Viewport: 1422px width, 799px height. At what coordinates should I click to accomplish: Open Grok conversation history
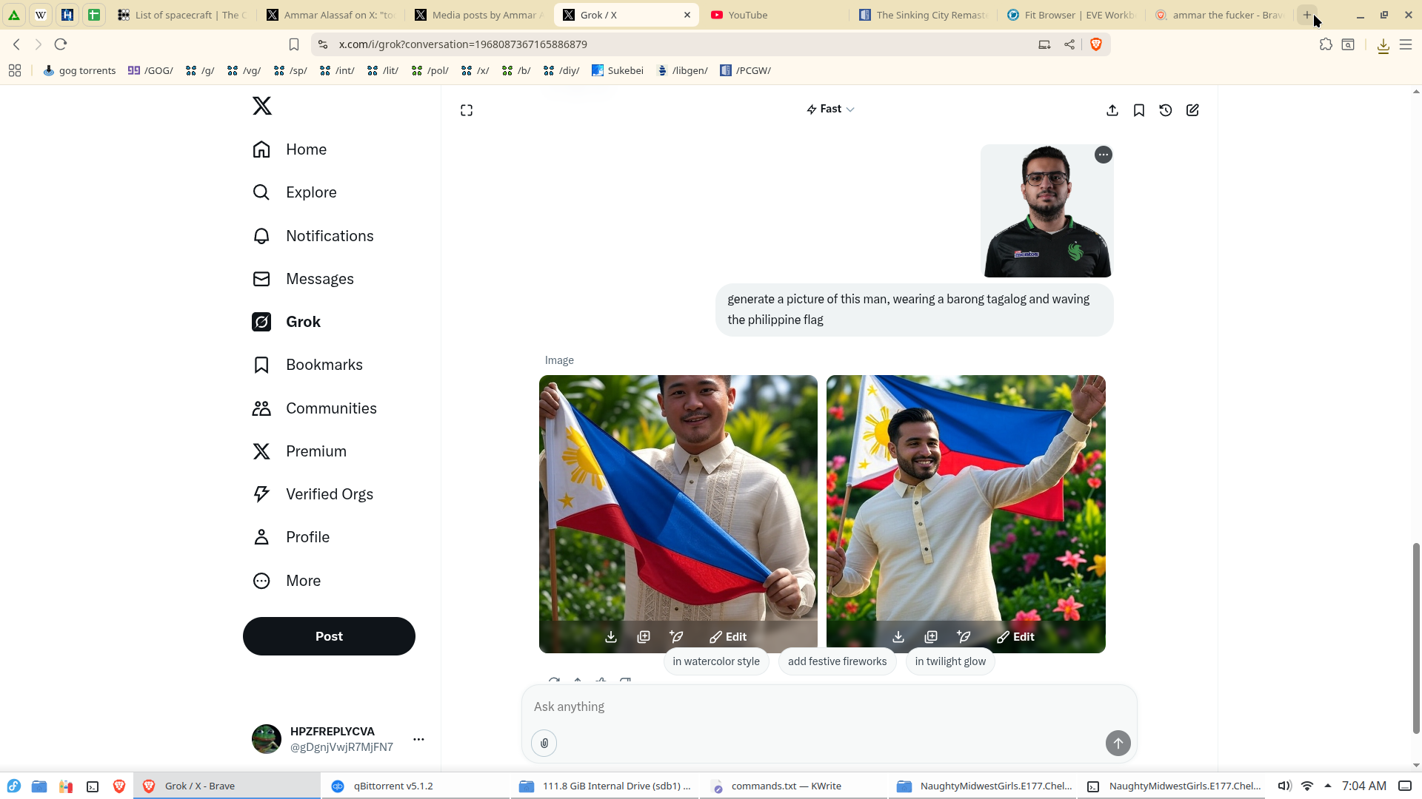[x=1166, y=110]
